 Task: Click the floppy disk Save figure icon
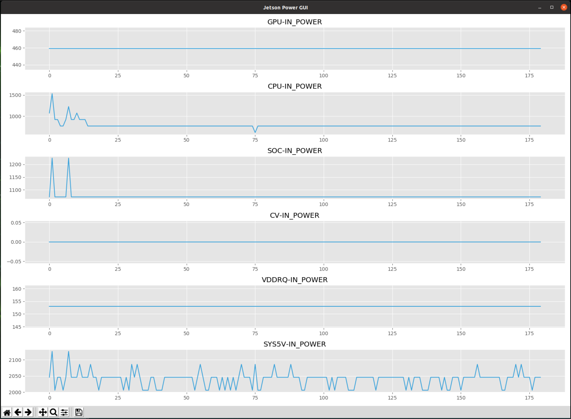coord(79,412)
